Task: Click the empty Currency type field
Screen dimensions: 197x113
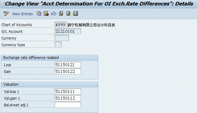Action: tap(58, 45)
